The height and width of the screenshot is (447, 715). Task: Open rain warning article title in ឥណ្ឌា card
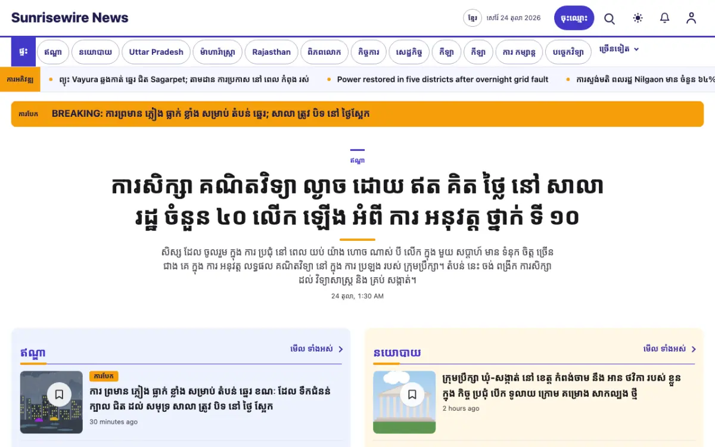click(210, 399)
